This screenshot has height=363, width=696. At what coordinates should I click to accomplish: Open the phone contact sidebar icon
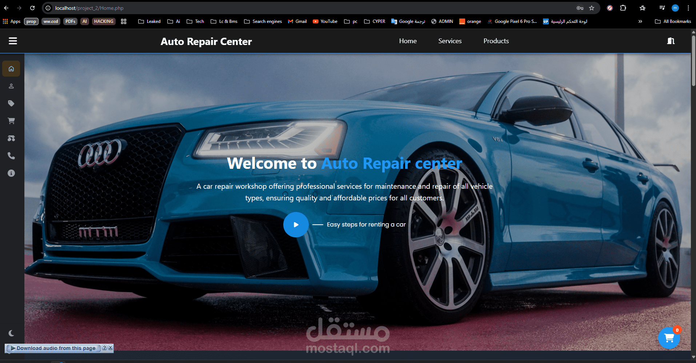click(x=11, y=156)
